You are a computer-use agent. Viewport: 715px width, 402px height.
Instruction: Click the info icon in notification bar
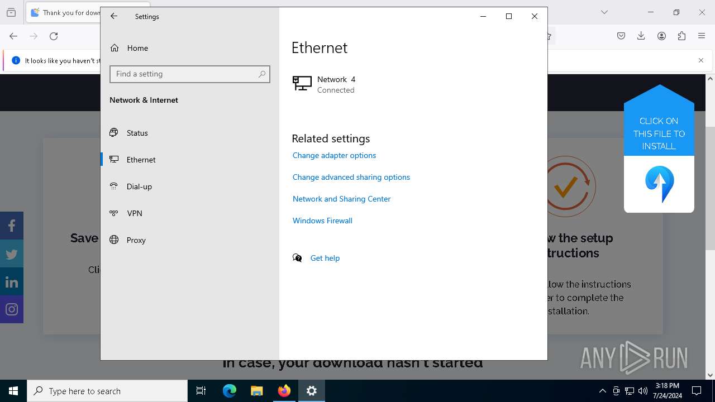pos(16,60)
